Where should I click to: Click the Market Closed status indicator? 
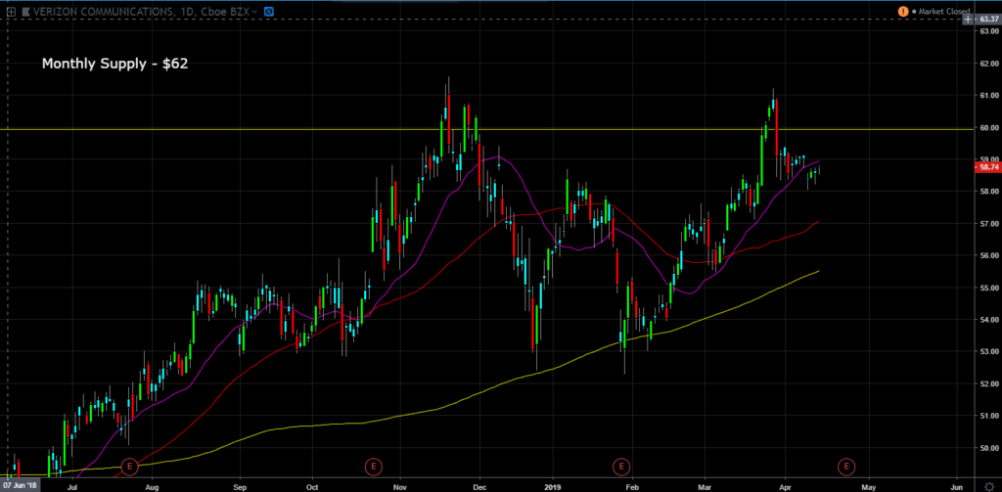point(940,12)
